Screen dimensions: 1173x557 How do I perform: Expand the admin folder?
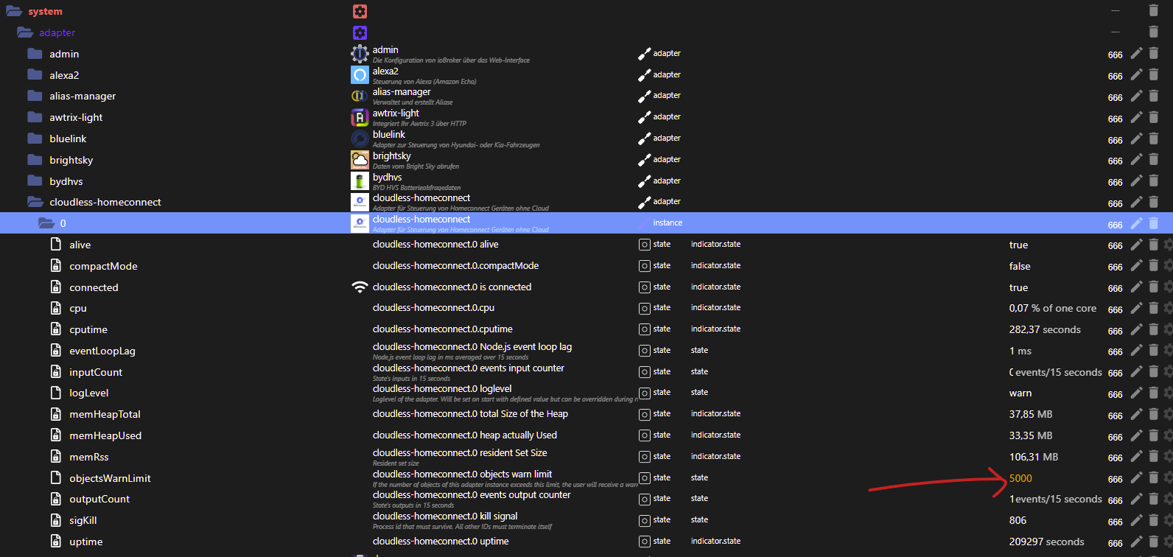[x=35, y=54]
